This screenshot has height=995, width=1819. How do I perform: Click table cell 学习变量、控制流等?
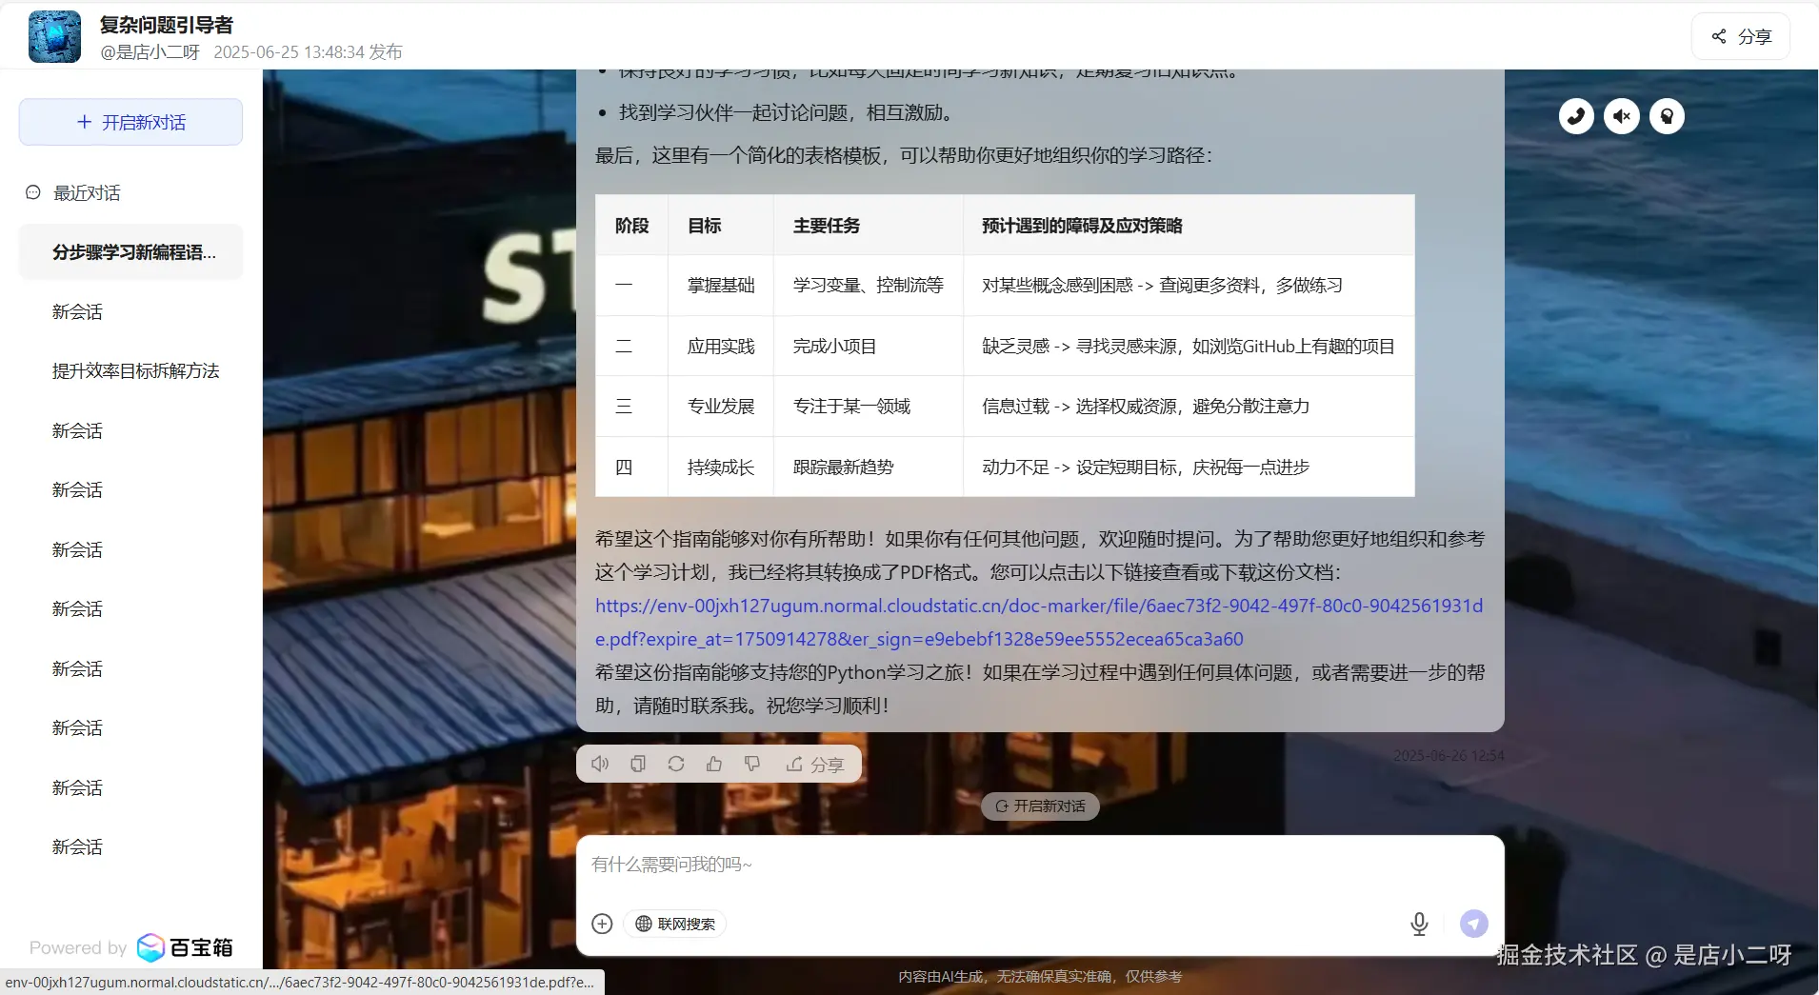coord(869,286)
